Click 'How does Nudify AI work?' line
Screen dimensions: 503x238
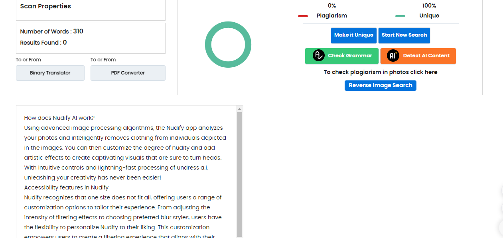click(x=59, y=118)
